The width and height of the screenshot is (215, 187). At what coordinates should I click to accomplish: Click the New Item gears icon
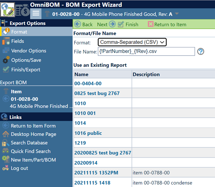(x=6, y=159)
